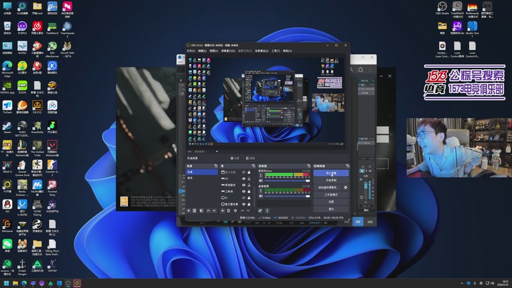Open Tools menu in OBS
The image size is (512, 288).
(x=276, y=51)
